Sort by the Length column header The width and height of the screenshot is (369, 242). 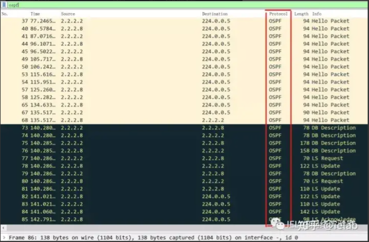301,14
